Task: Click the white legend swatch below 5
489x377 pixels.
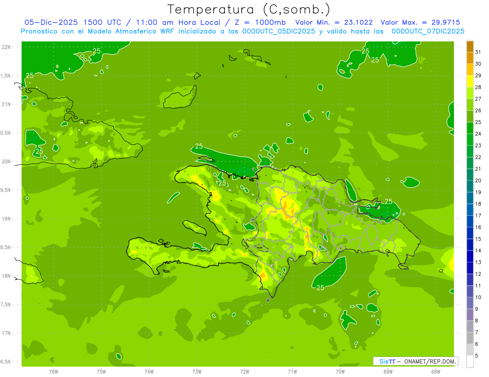Action: pyautogui.click(x=470, y=362)
